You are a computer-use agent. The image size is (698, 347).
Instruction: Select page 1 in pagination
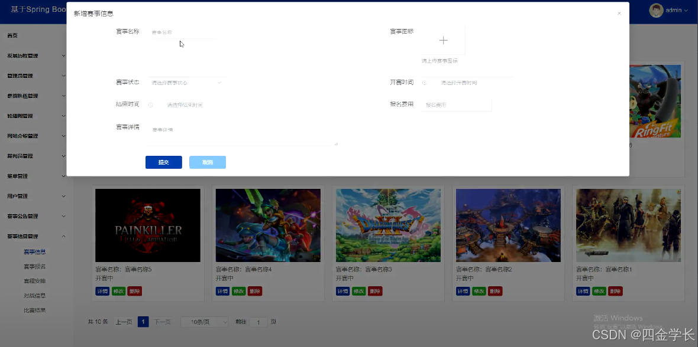coord(143,322)
